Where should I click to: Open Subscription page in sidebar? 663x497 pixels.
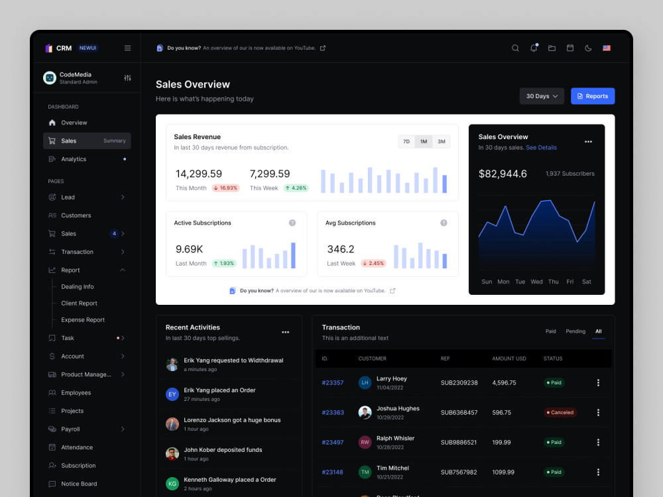tap(87, 465)
